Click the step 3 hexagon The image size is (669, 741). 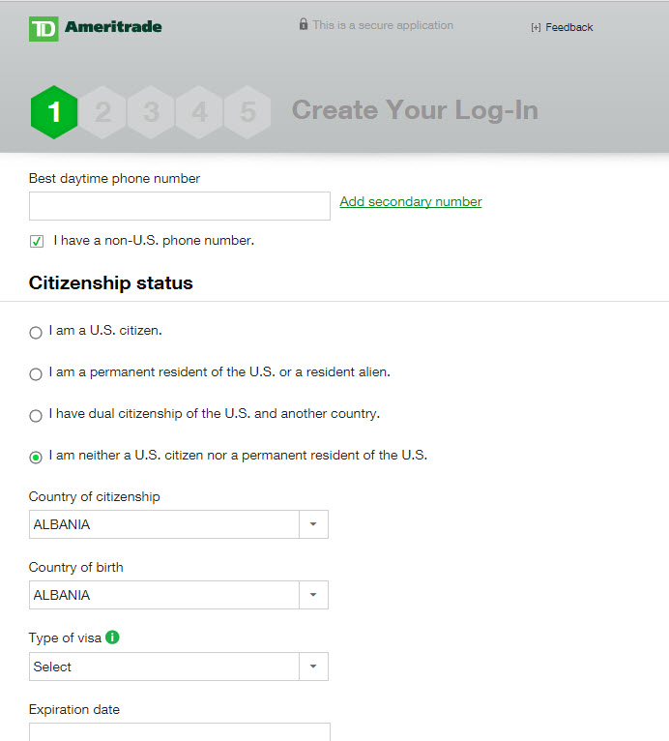(151, 112)
